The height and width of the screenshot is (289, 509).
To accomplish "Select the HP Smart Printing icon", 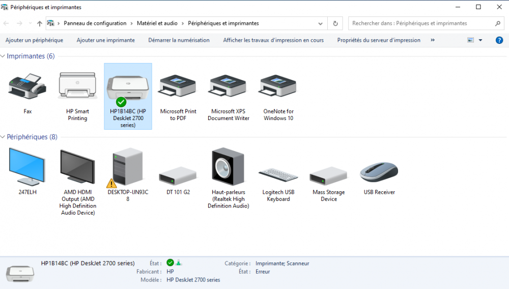I will [77, 87].
